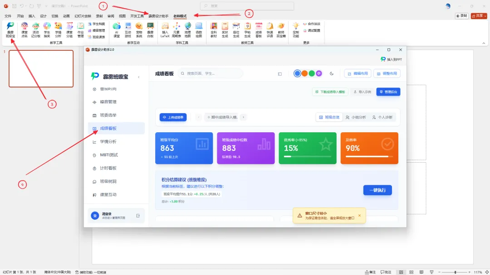The image size is (490, 275).
Task: Click the 插入LaTeX tool
Action: click(x=165, y=30)
